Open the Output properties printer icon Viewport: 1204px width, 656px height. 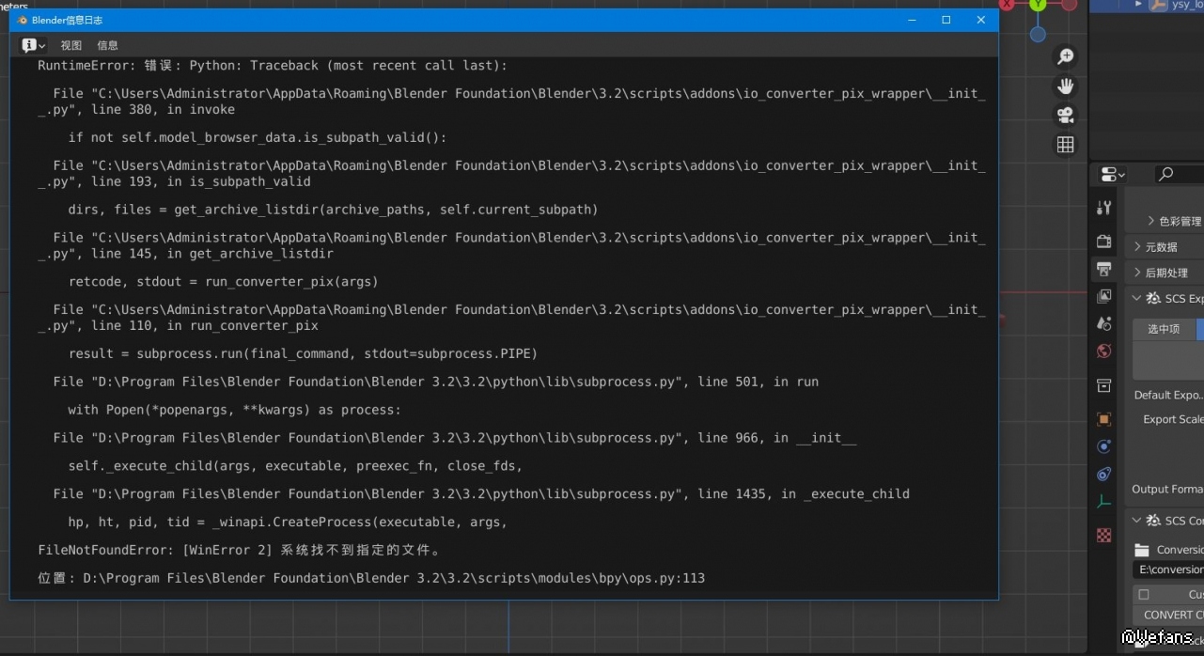[1104, 270]
